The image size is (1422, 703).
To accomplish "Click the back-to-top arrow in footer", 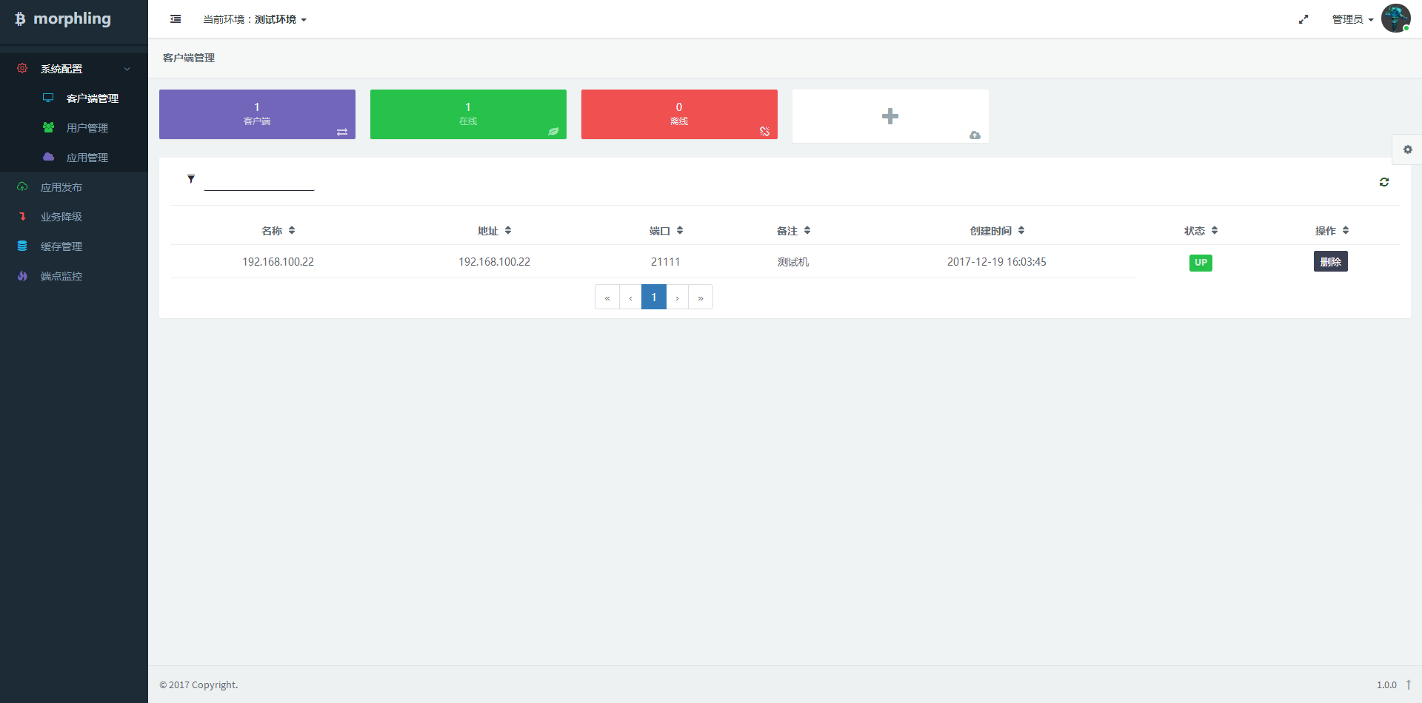I will [1409, 684].
